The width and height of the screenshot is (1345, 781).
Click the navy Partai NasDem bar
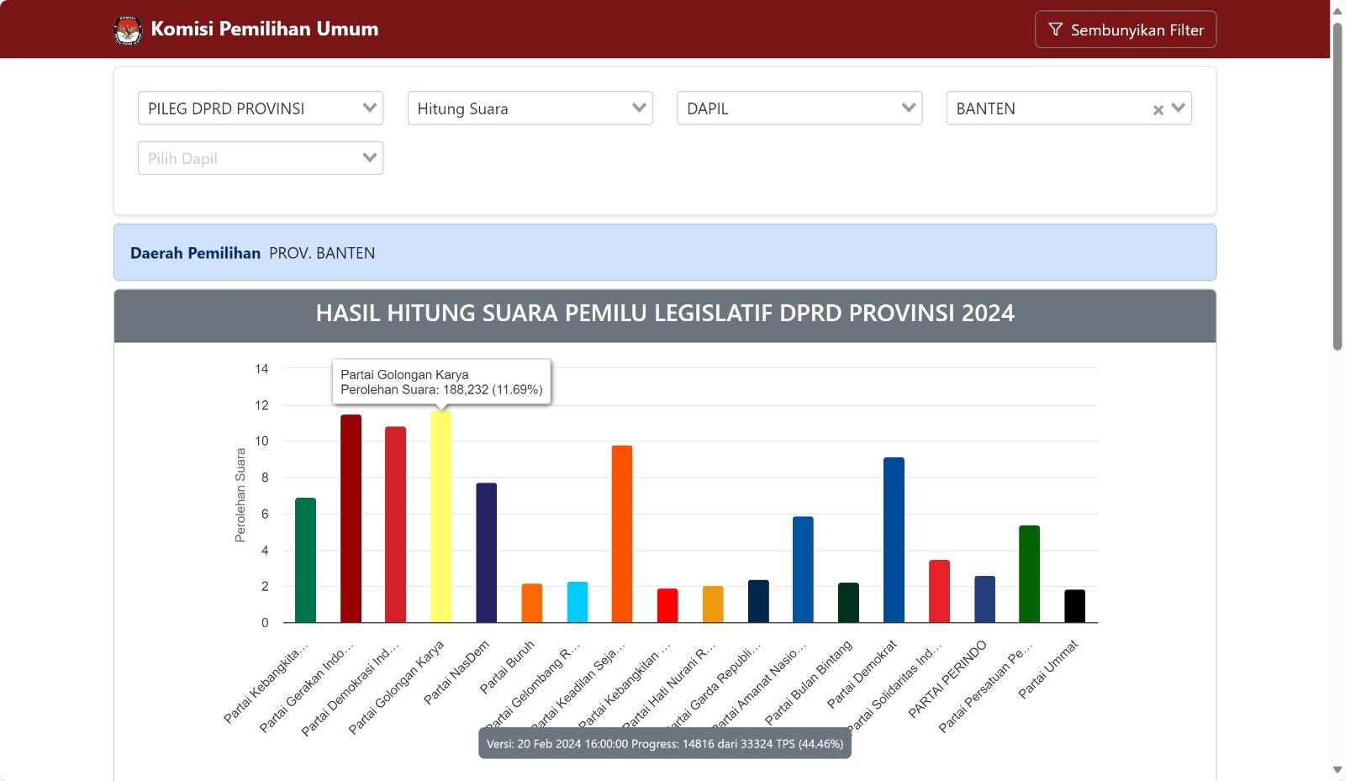click(x=487, y=552)
